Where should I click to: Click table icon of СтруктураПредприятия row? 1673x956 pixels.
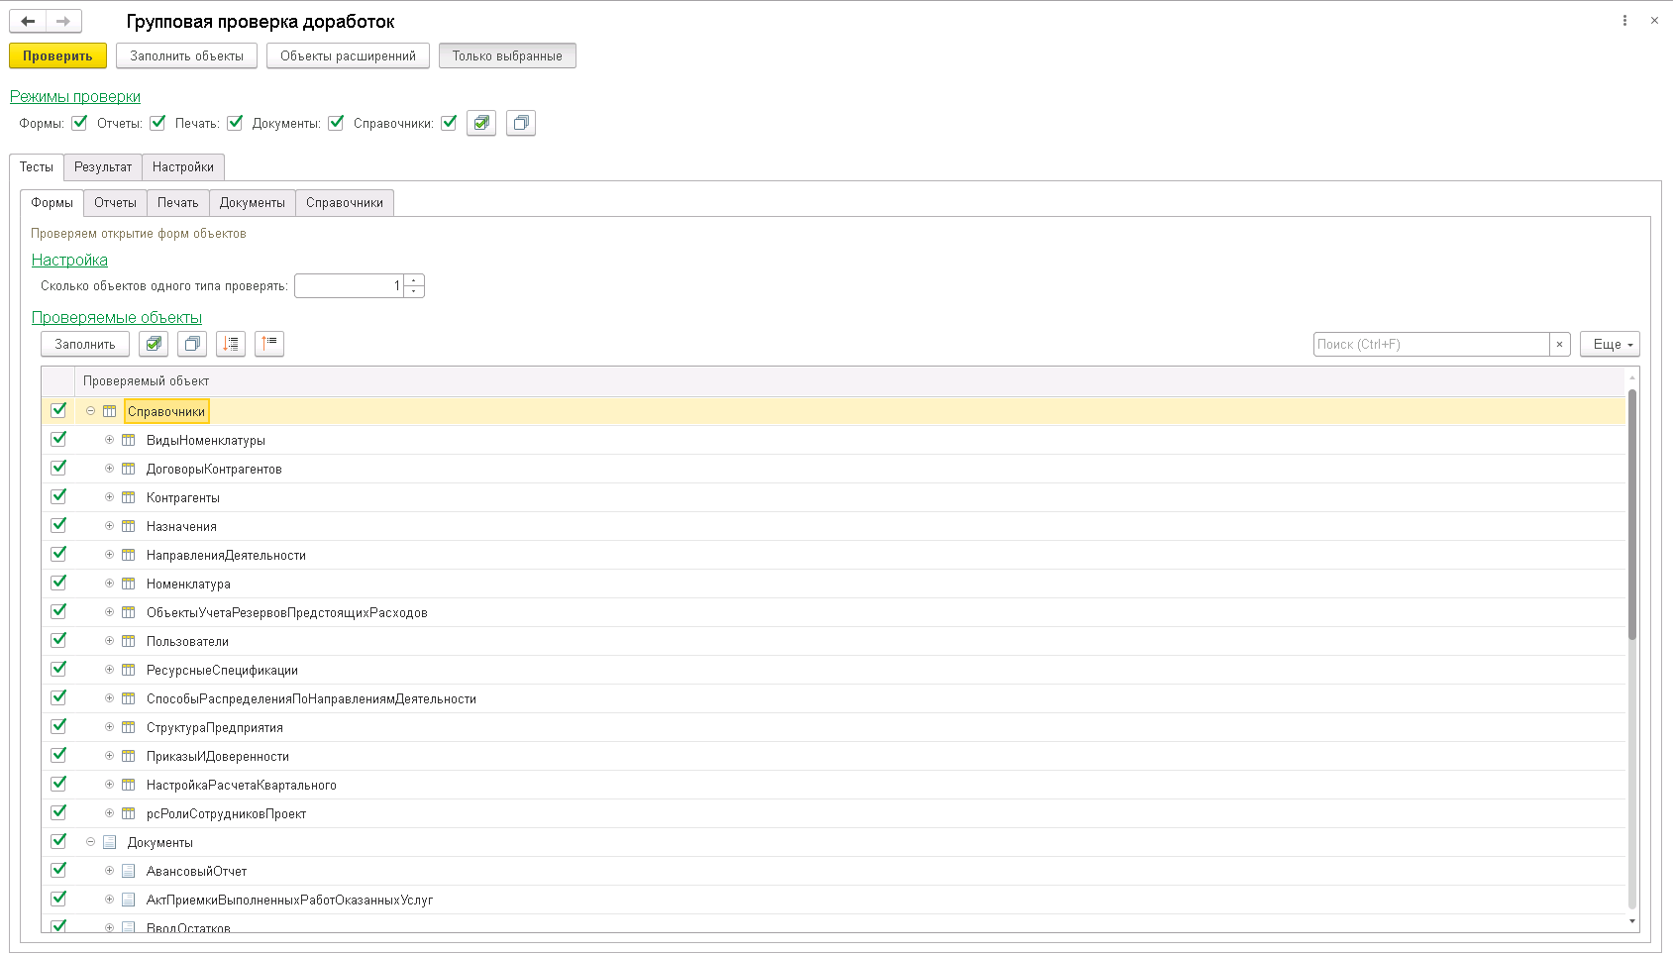(x=128, y=727)
